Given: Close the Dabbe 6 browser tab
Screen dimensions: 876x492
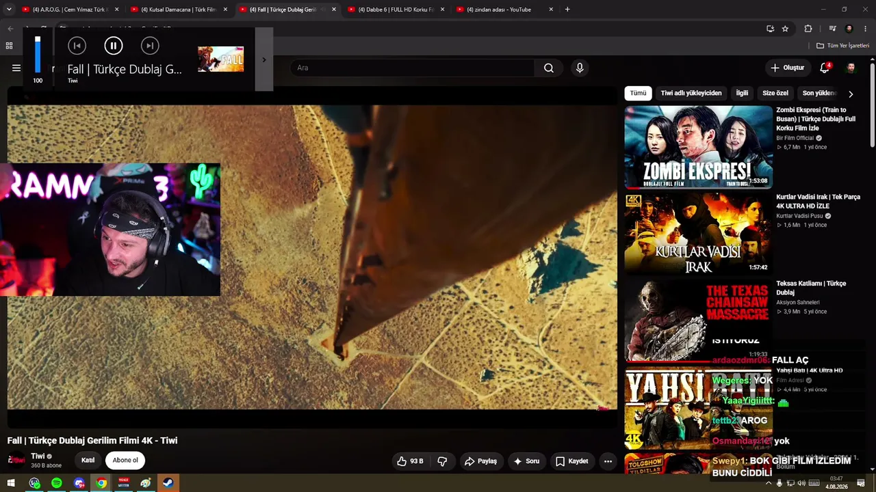Looking at the screenshot, I should click(442, 10).
